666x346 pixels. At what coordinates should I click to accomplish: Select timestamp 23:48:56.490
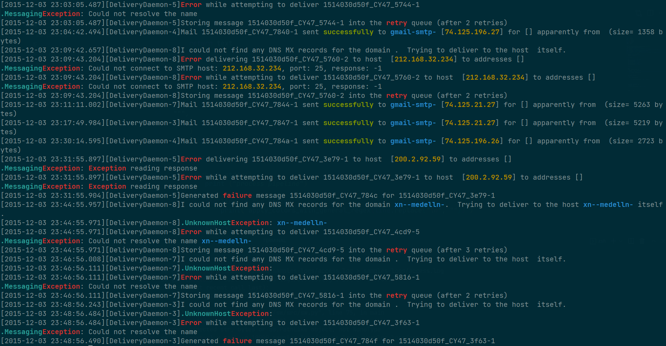75,341
